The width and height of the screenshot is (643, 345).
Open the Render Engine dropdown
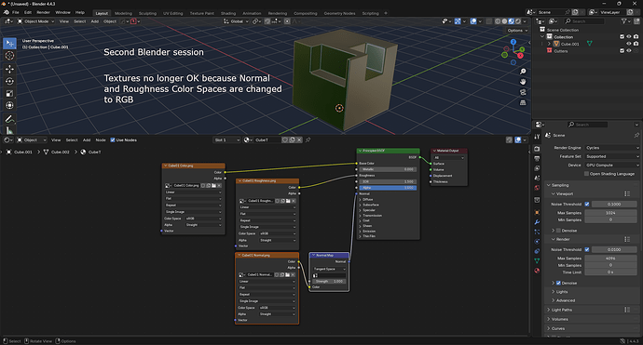[612, 148]
